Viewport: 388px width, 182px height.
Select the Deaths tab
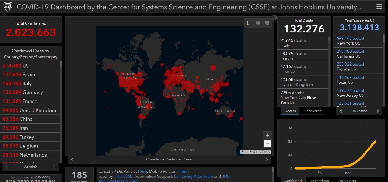click(290, 111)
